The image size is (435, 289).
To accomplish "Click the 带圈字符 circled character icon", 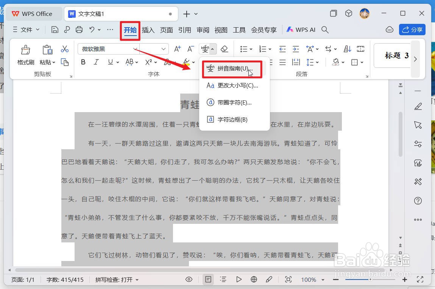I will tap(210, 102).
